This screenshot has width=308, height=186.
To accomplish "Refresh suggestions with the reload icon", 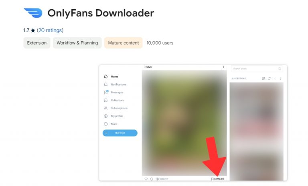I will tap(269, 79).
